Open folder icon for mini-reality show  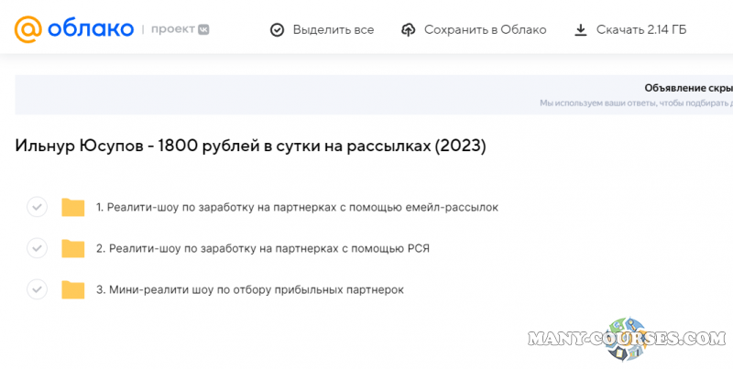(x=72, y=289)
